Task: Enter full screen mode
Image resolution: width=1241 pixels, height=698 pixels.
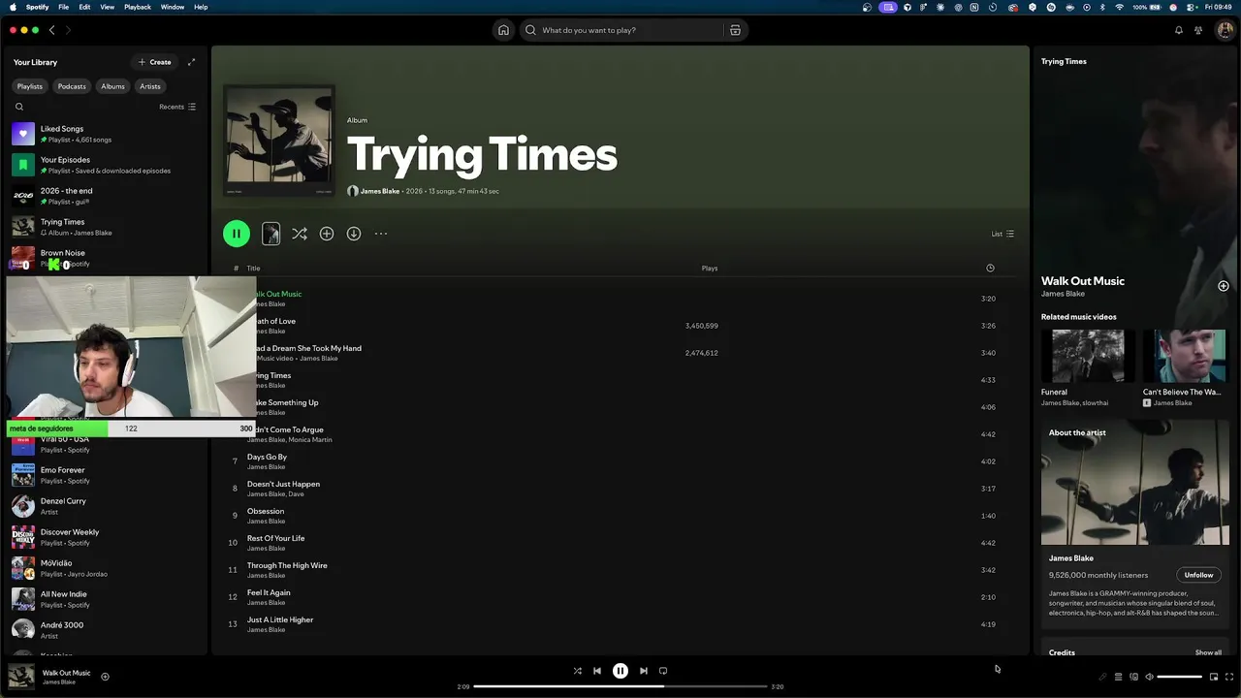Action: click(1229, 677)
